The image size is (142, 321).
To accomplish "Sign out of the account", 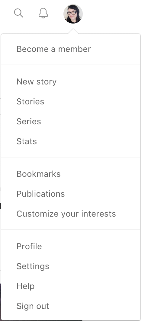I will (x=33, y=306).
